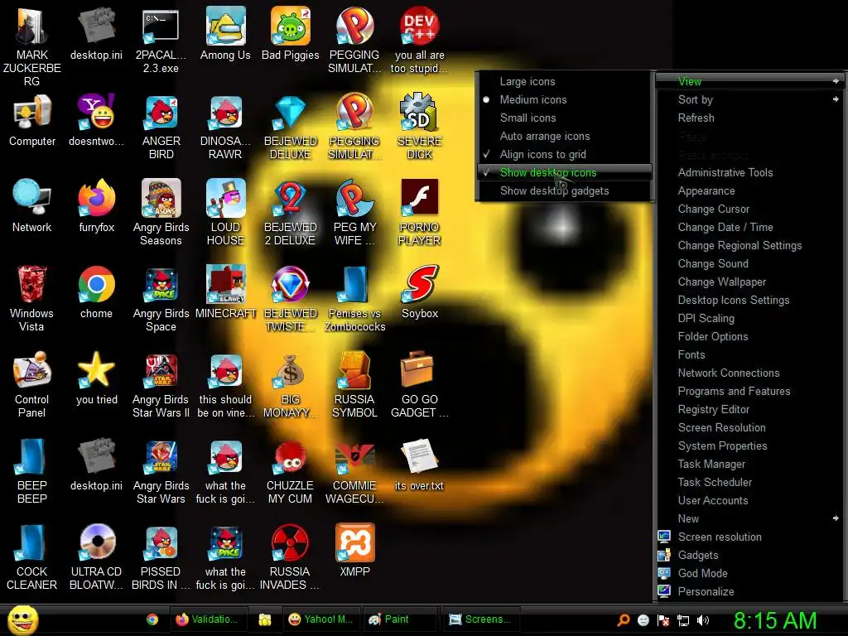The width and height of the screenshot is (848, 636).
Task: Open the magnifier search tray icon
Action: [624, 620]
